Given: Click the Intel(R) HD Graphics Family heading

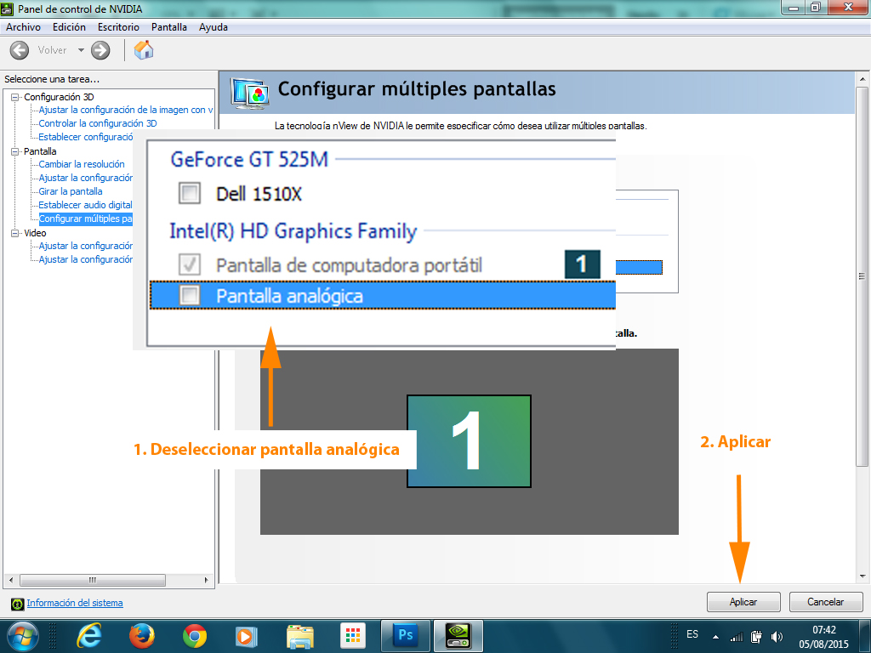Looking at the screenshot, I should tap(293, 231).
